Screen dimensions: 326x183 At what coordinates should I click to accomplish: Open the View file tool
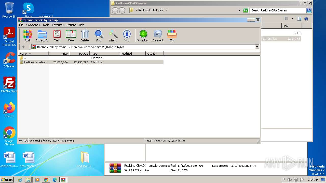coord(71,36)
